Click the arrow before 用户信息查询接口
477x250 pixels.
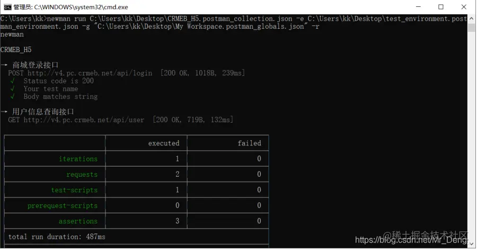point(4,112)
